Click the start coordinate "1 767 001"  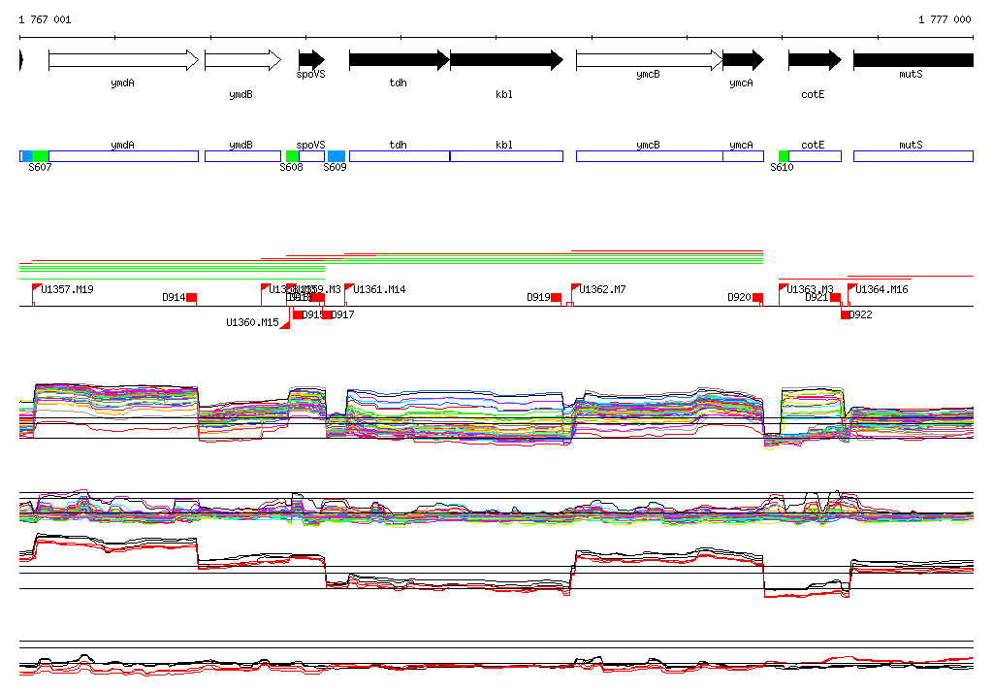point(45,19)
